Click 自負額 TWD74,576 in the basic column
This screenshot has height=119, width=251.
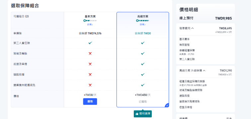pos(90,33)
